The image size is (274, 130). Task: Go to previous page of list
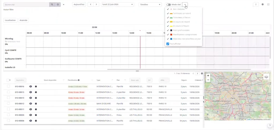tap(193, 73)
